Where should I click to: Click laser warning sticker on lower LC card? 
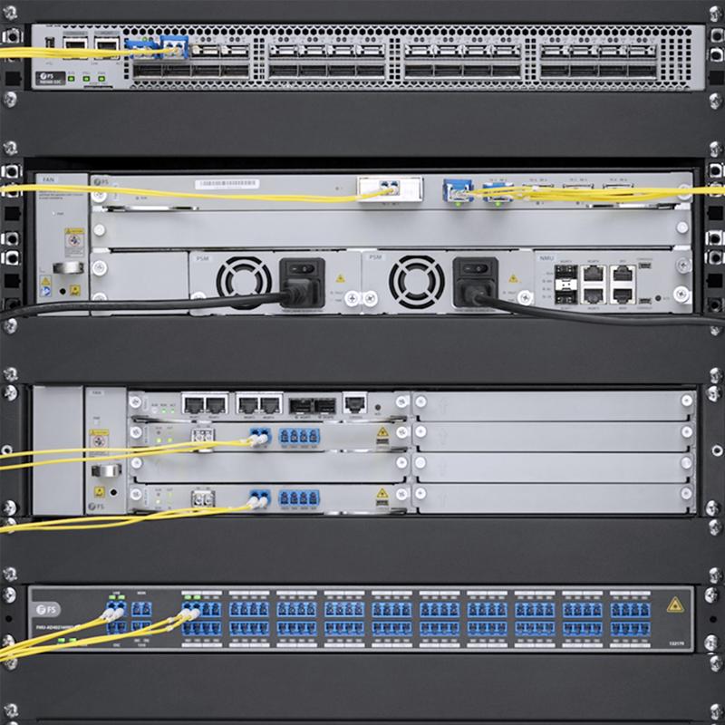(x=382, y=495)
